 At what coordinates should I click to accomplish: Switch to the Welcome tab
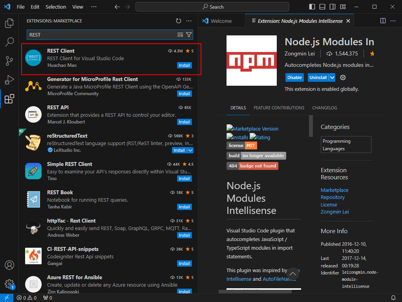click(221, 21)
